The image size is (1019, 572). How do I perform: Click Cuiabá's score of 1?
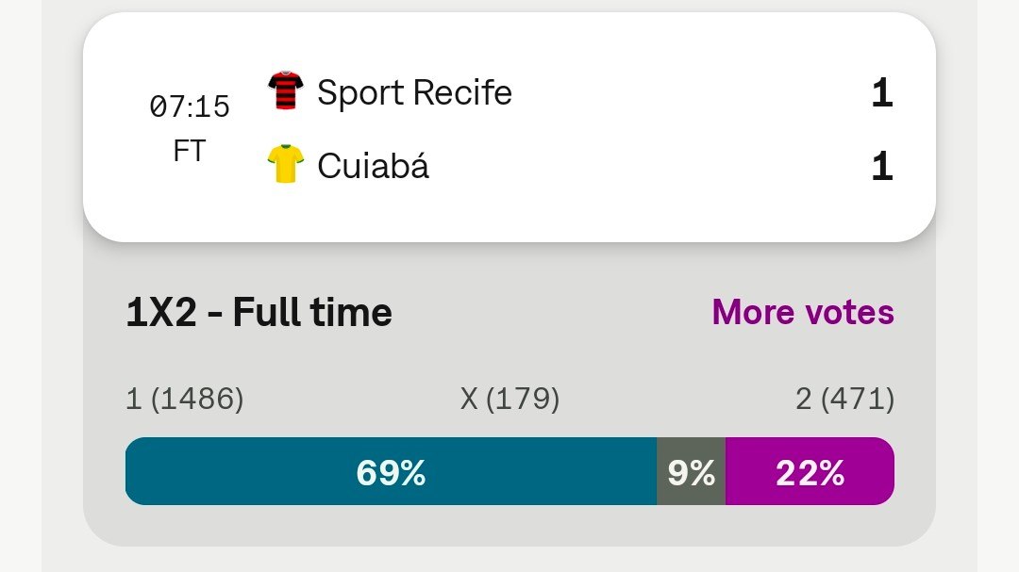click(882, 166)
